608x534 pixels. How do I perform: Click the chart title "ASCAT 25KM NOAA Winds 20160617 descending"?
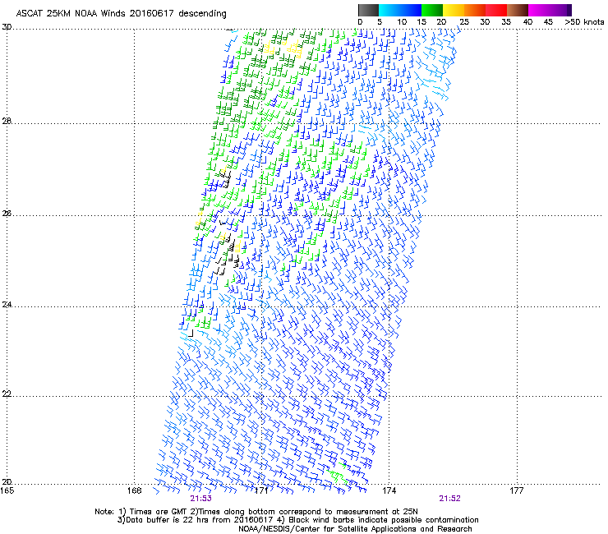(121, 13)
